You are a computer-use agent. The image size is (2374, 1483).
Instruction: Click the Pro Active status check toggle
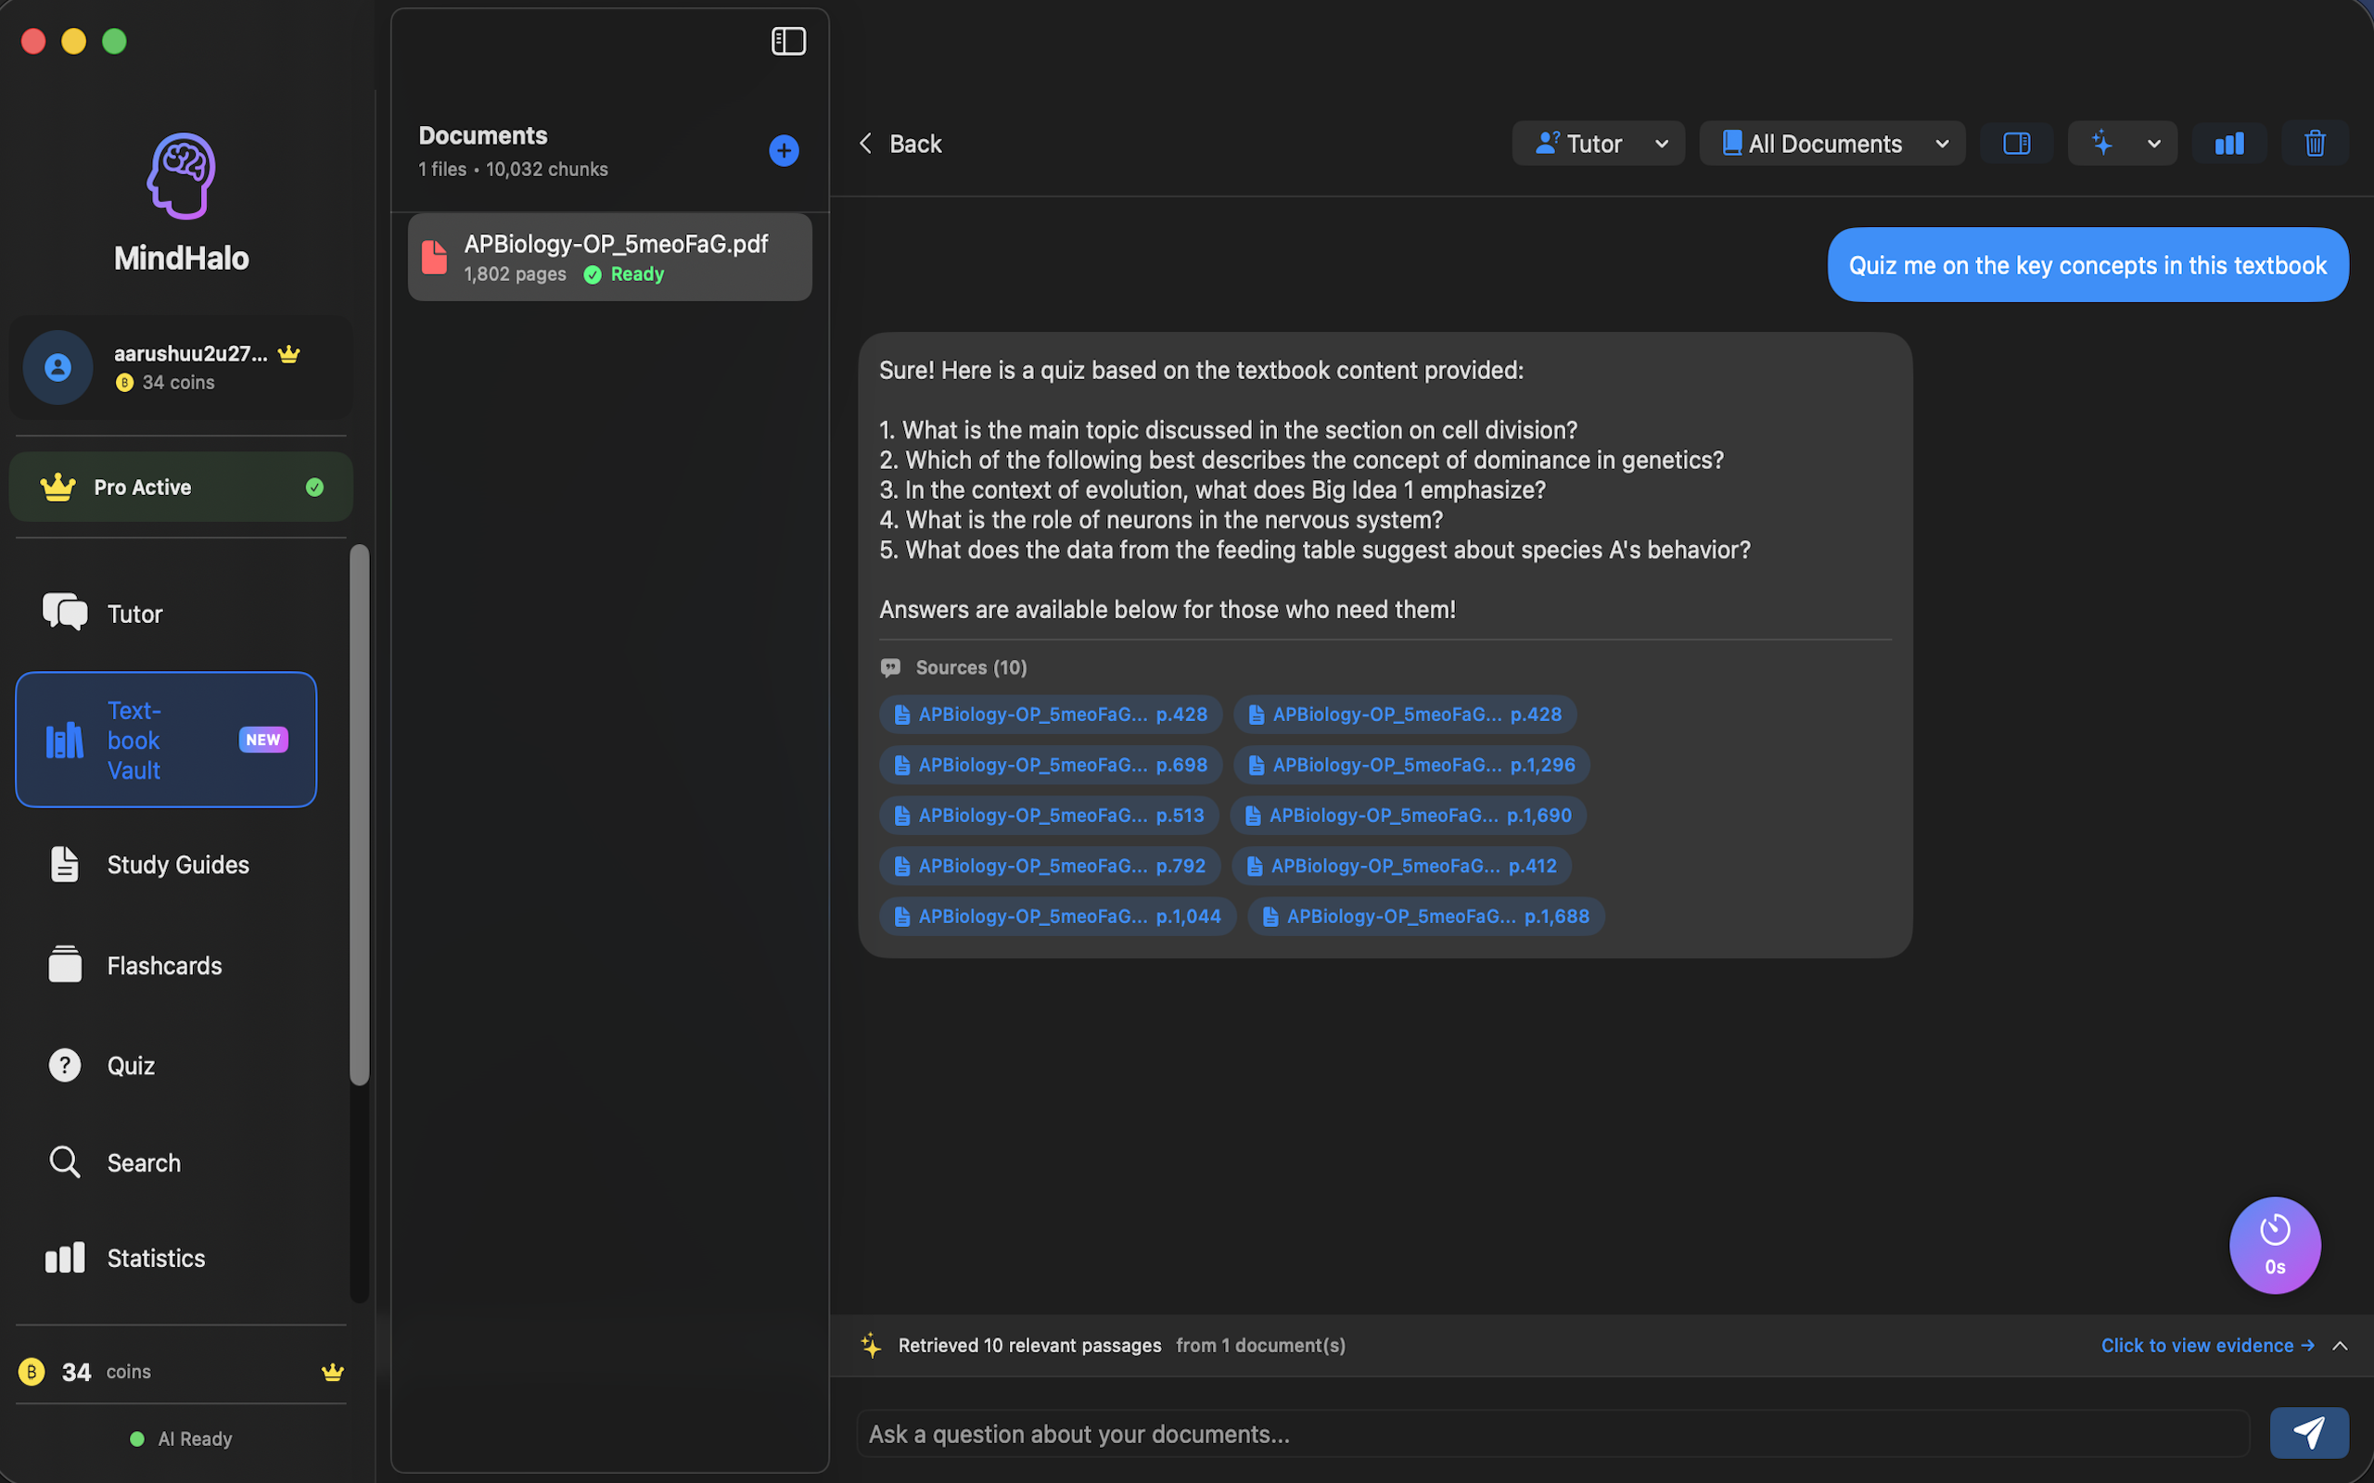(314, 487)
